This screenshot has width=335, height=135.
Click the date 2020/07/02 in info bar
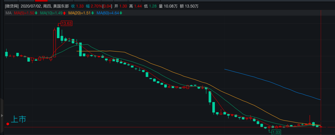coord(30,6)
